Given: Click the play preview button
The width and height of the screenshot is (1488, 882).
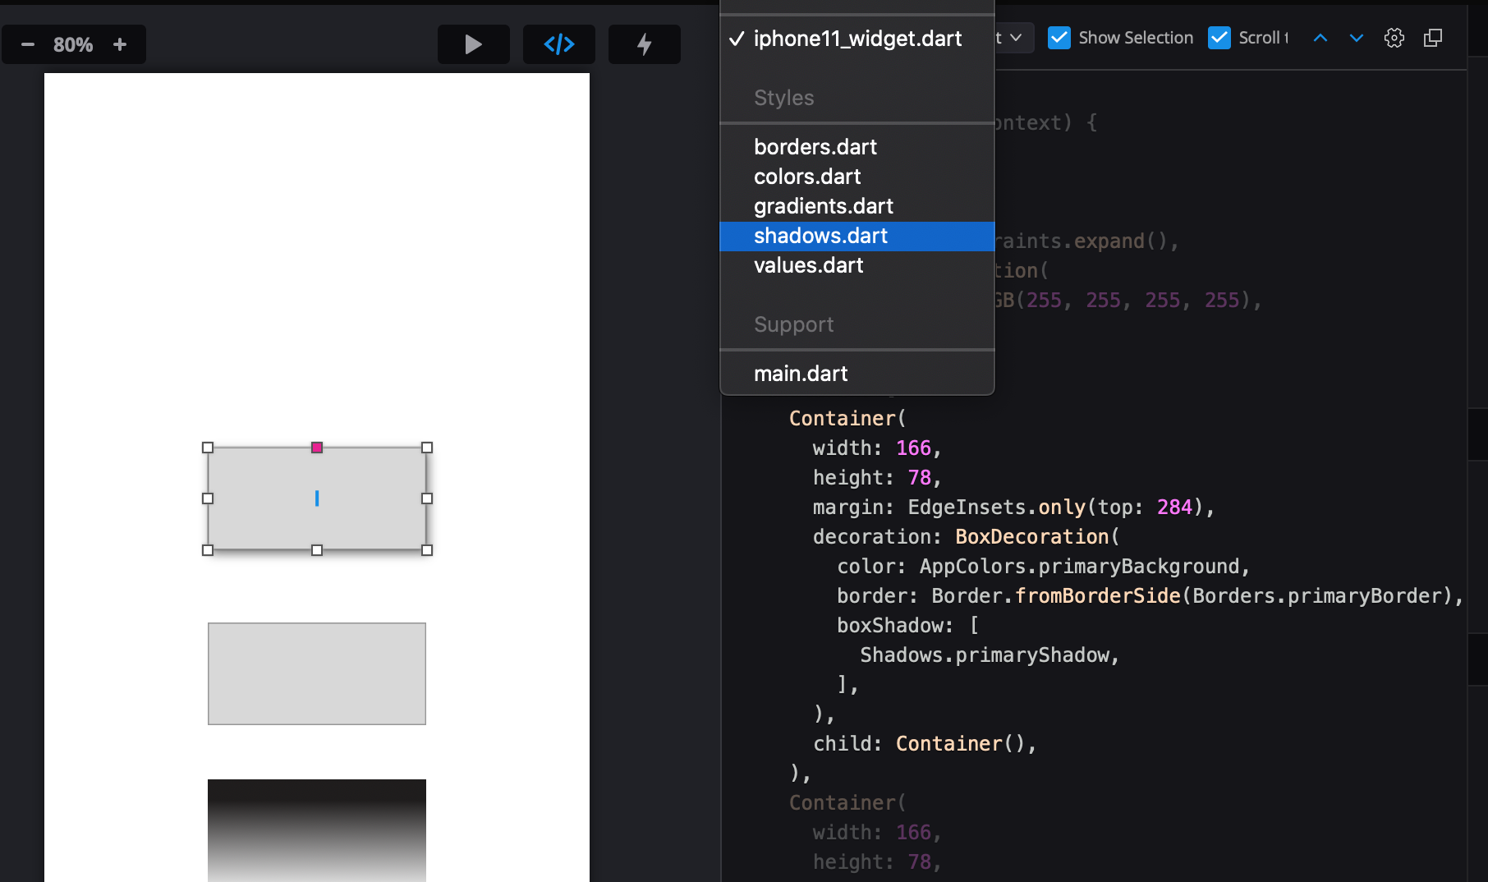Looking at the screenshot, I should (x=473, y=44).
